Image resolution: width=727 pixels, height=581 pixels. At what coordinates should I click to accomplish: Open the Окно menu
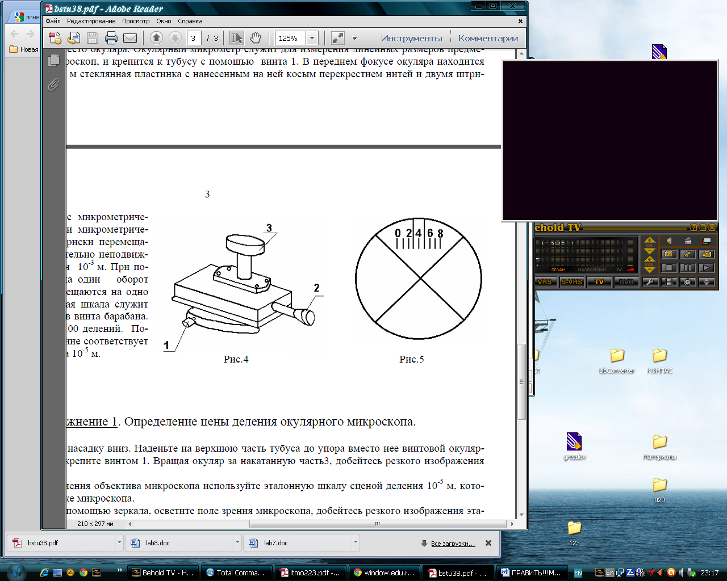click(164, 21)
